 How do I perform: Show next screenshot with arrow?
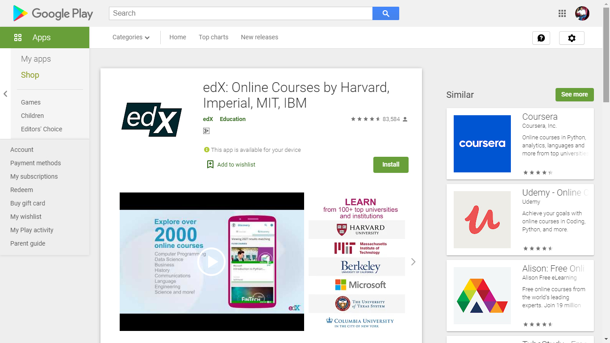click(414, 262)
